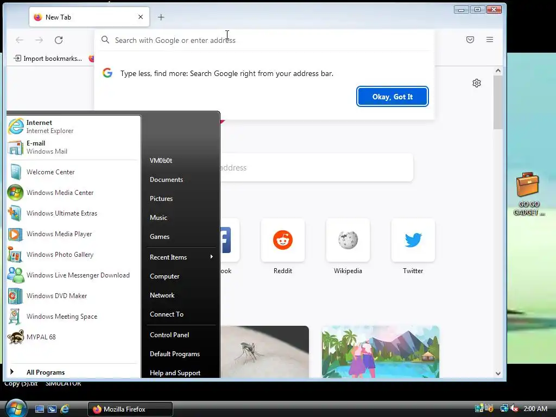This screenshot has height=417, width=556.
Task: Click the Firefox page scrollbar thumb
Action: pos(498,102)
